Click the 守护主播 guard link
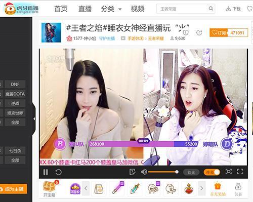The height and width of the screenshot is (202, 253). 107,38
